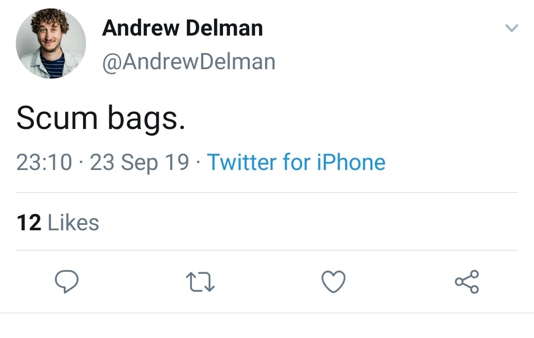Screen dimensions: 534x338
Task: Open the Andrew Delman display name
Action: pyautogui.click(x=182, y=28)
